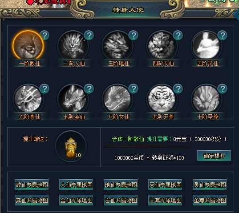
Task: Go to 地仙专属地图
Action: point(121,185)
